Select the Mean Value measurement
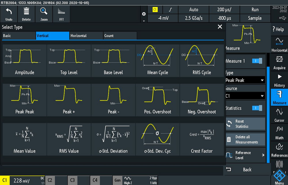This screenshot has height=185, width=288. click(24, 139)
